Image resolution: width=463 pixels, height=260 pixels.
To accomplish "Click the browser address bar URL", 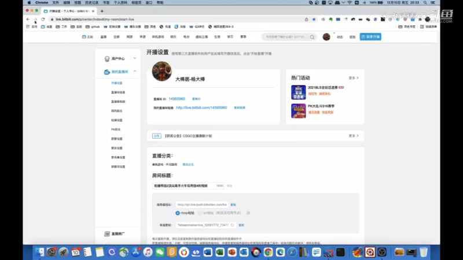I will coord(95,19).
